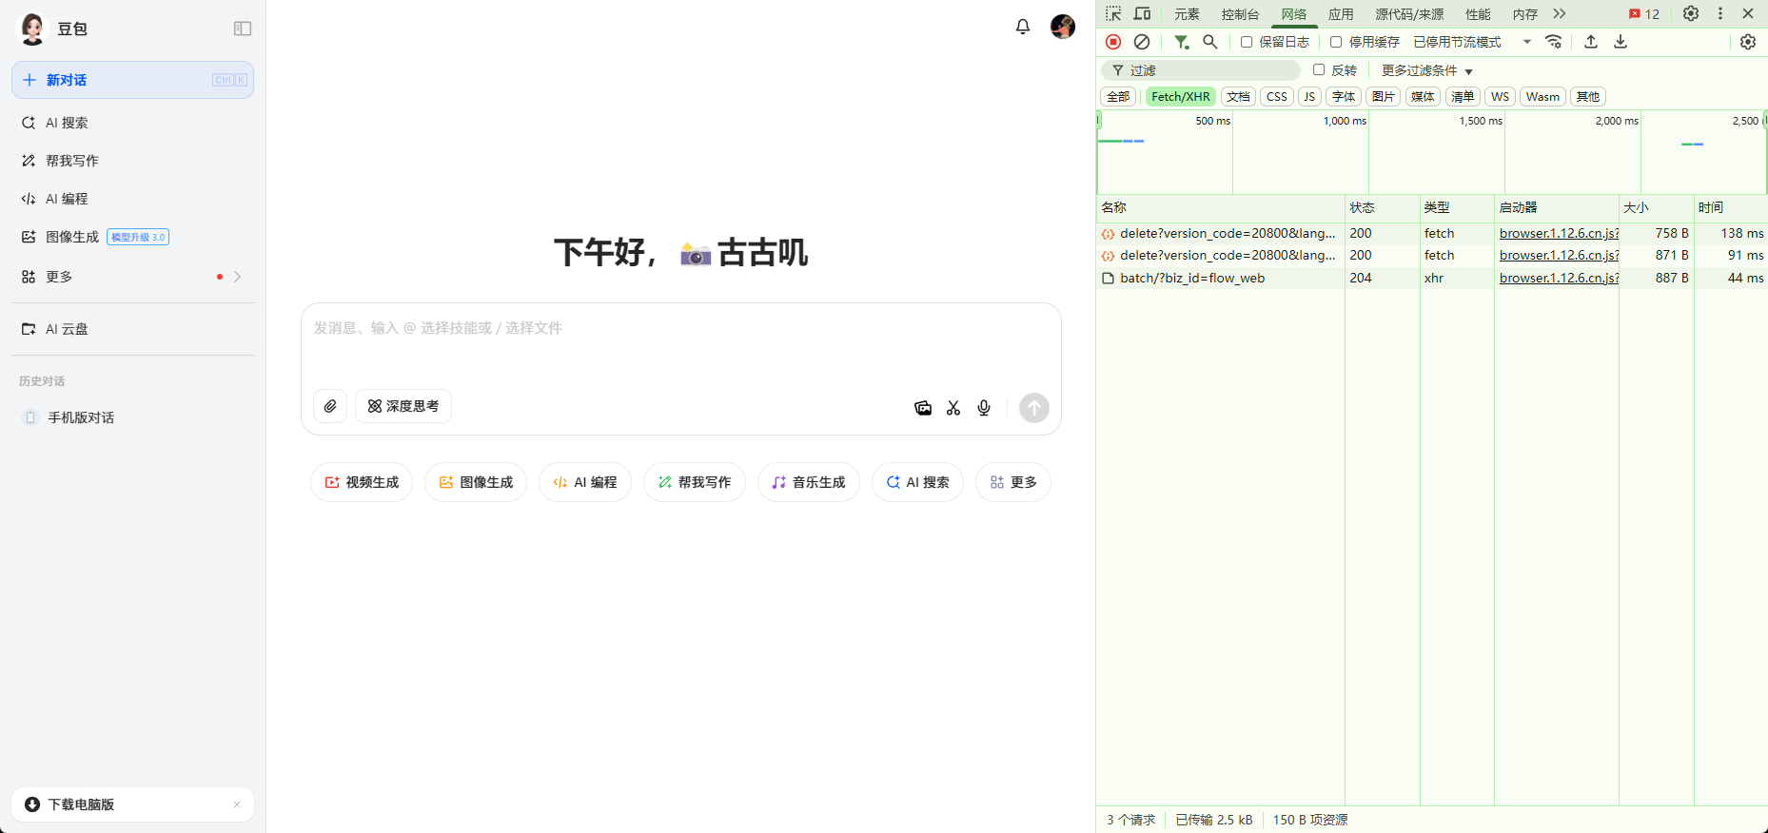Screen dimensions: 1768x833
Task: Open 帮我写作 in the sidebar
Action: point(132,161)
